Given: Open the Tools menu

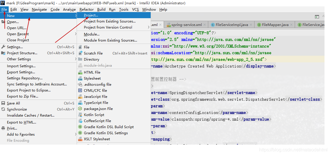Looking at the screenshot, I should [x=123, y=10].
